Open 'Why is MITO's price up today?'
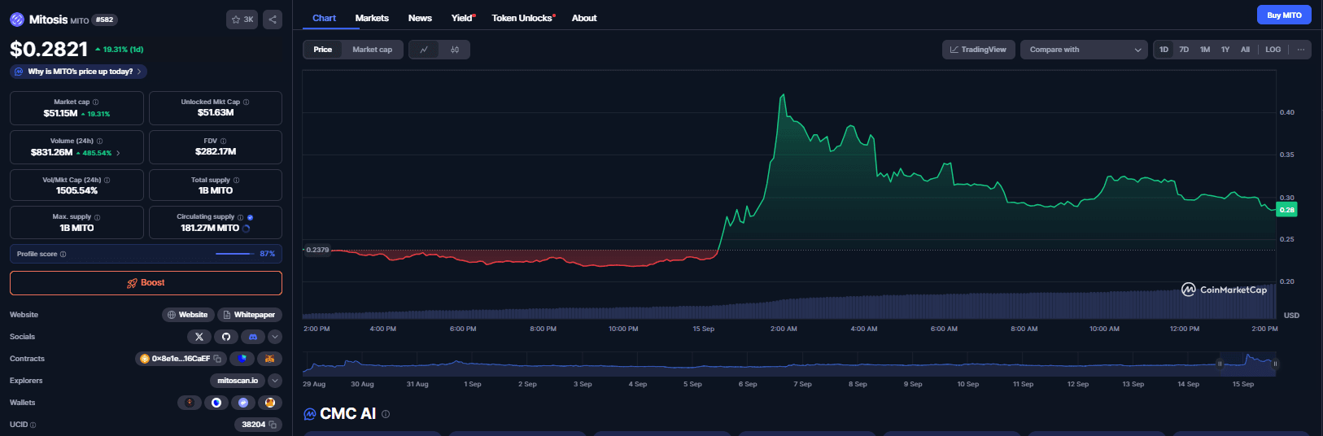1323x436 pixels. pyautogui.click(x=80, y=72)
